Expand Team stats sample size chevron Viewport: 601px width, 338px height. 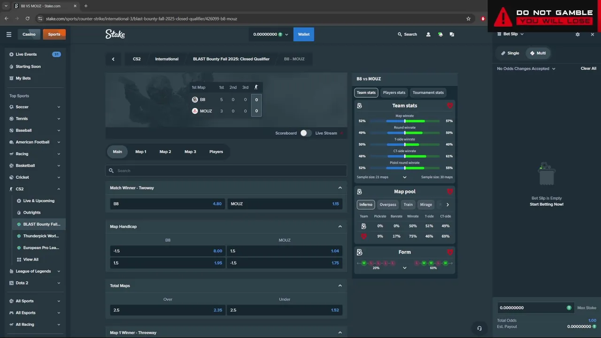point(405,177)
